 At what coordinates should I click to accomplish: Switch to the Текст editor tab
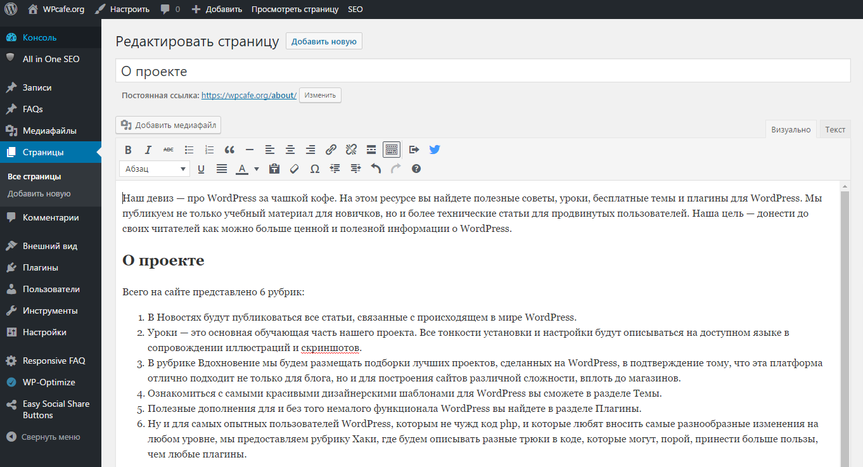(x=835, y=129)
